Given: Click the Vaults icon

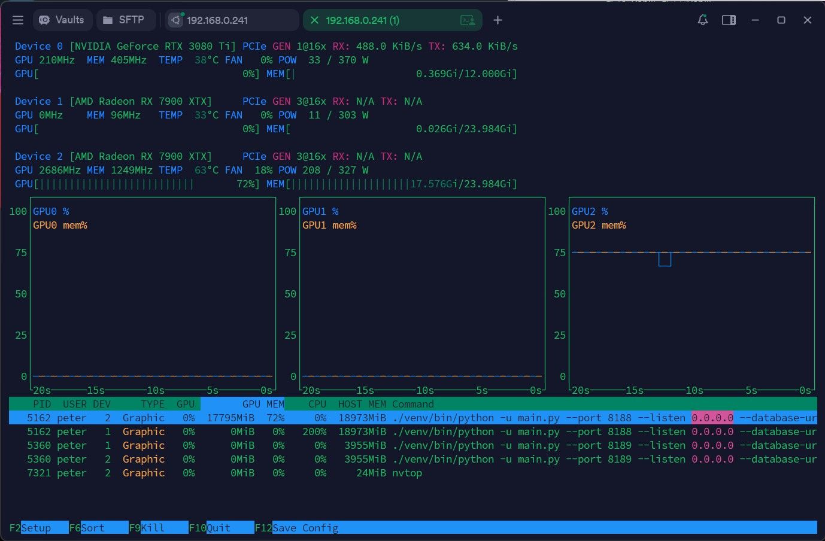Looking at the screenshot, I should (44, 20).
